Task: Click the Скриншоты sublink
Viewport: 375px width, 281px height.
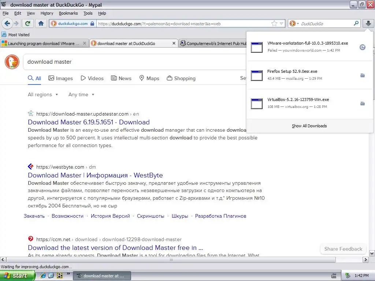Action: [x=151, y=216]
